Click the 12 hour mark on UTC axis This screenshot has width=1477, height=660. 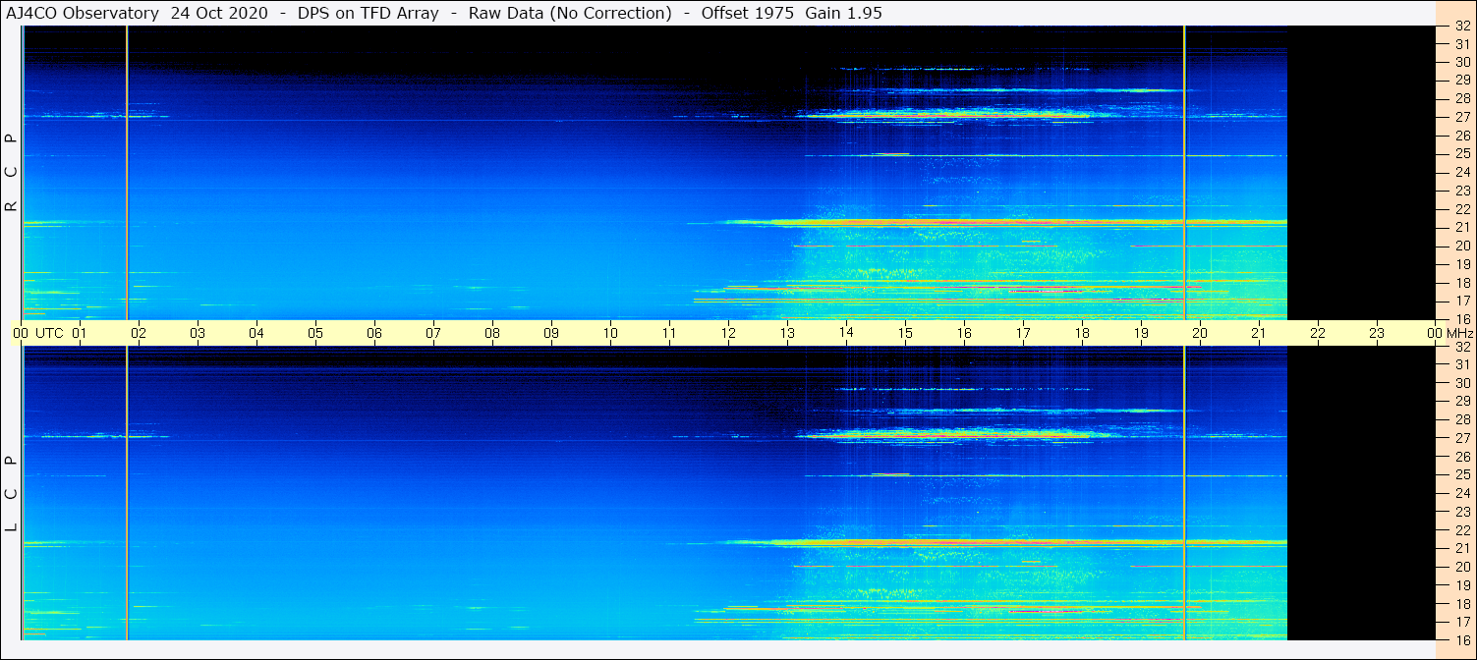(728, 333)
